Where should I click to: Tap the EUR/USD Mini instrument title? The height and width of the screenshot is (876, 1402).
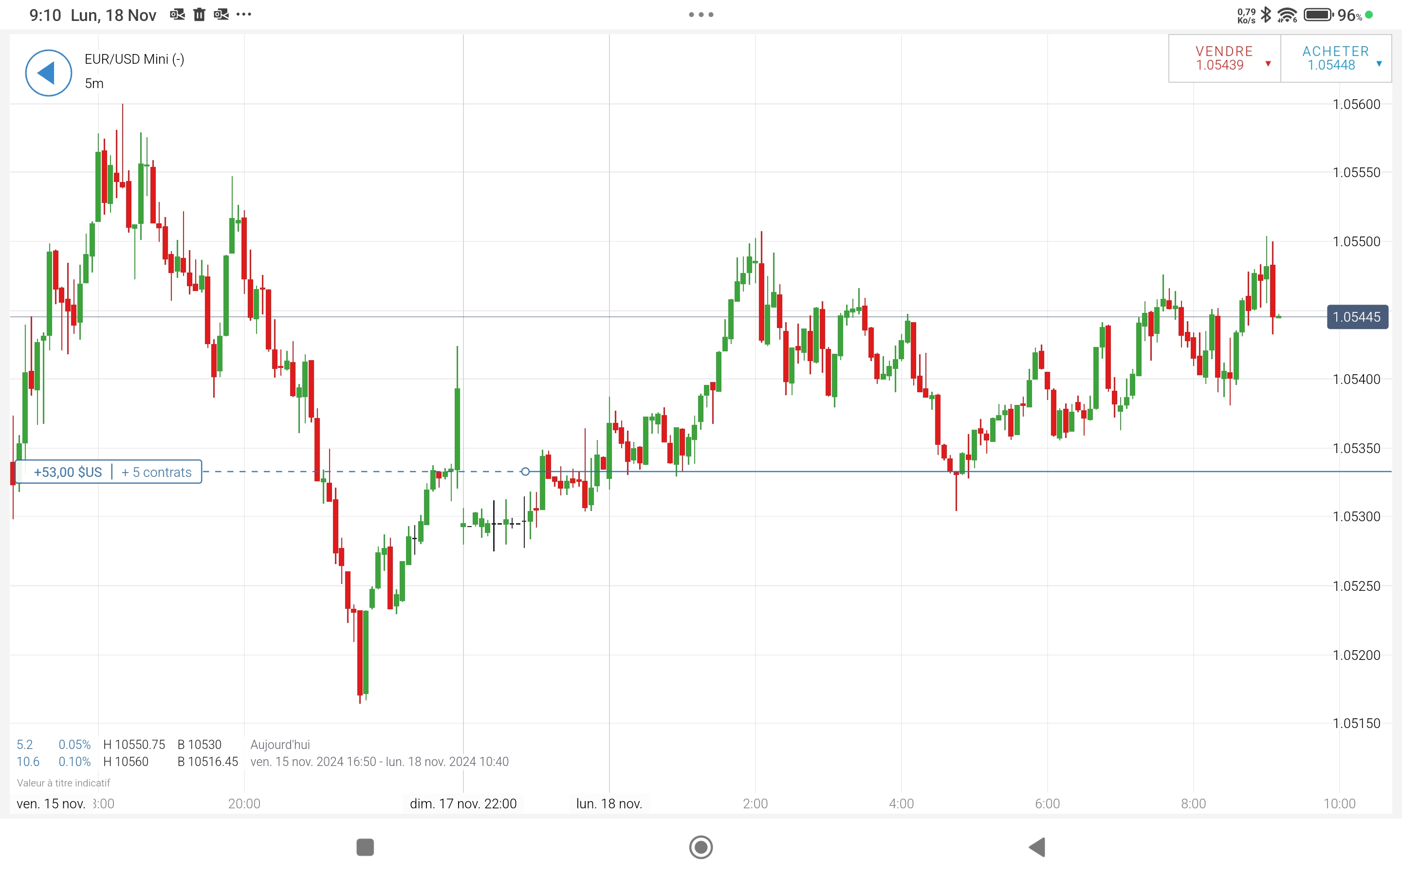134,59
